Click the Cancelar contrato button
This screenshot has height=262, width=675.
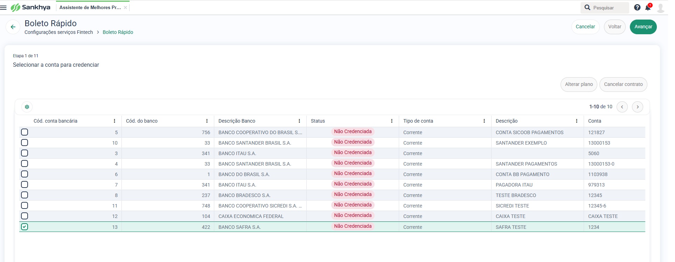pyautogui.click(x=623, y=85)
